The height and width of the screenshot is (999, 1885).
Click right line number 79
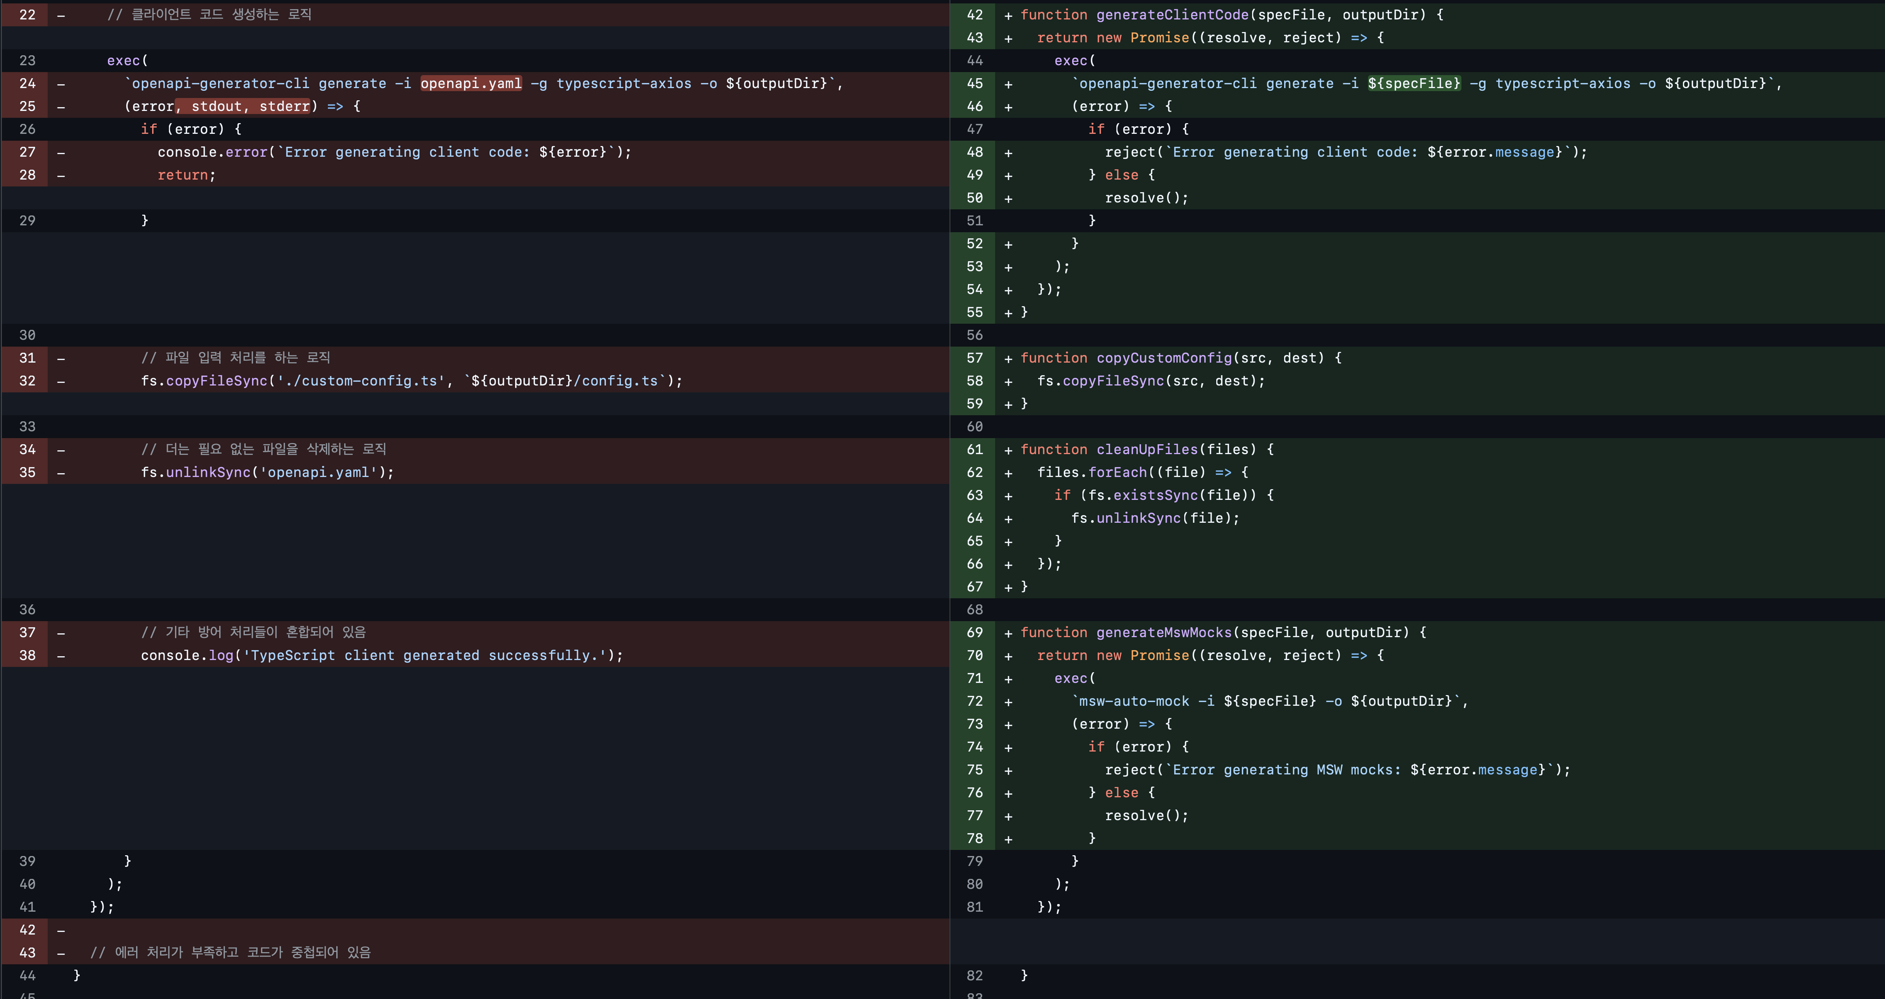[975, 861]
